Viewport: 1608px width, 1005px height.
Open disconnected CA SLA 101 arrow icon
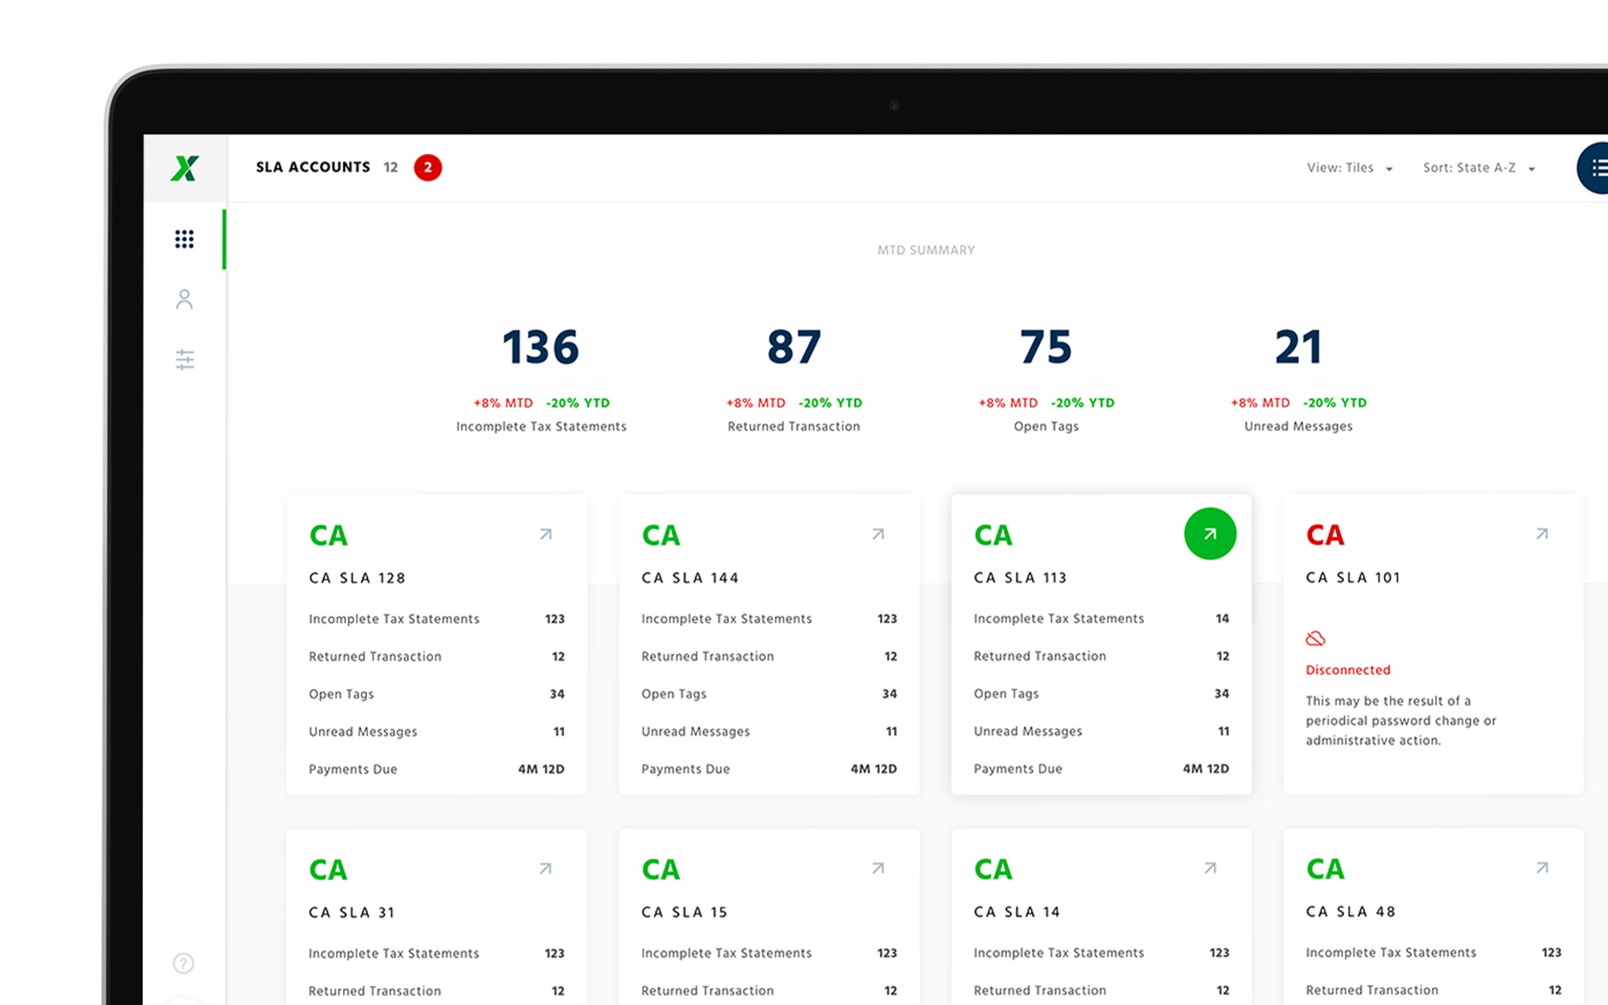pyautogui.click(x=1542, y=534)
